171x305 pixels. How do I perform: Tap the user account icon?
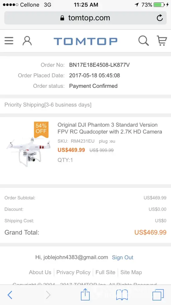[x=27, y=41]
